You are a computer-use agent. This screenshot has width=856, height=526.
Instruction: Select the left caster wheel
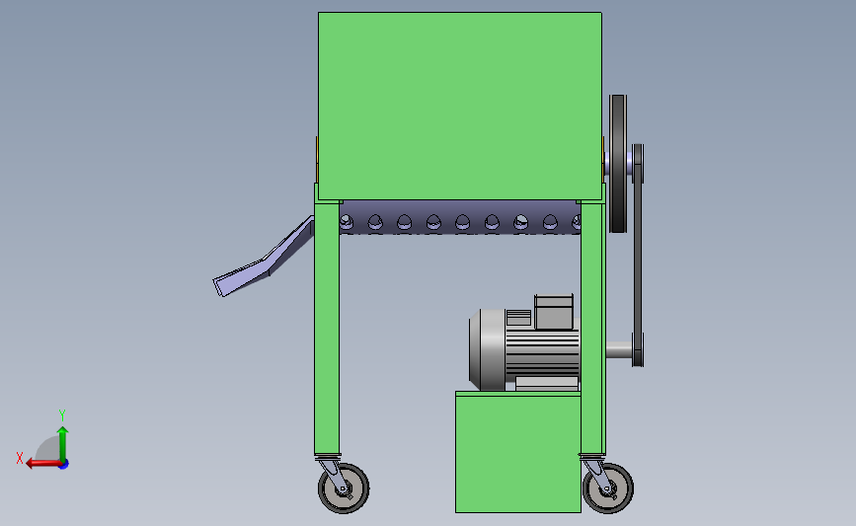344,488
